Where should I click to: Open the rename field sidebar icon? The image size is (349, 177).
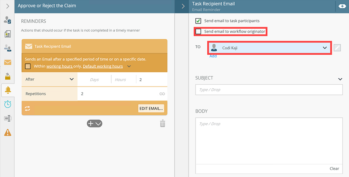point(7,118)
